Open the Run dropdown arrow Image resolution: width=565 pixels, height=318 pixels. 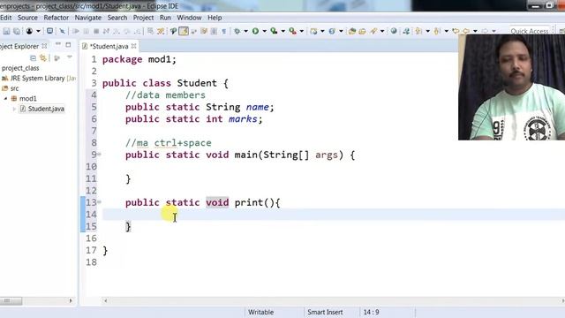tap(264, 32)
